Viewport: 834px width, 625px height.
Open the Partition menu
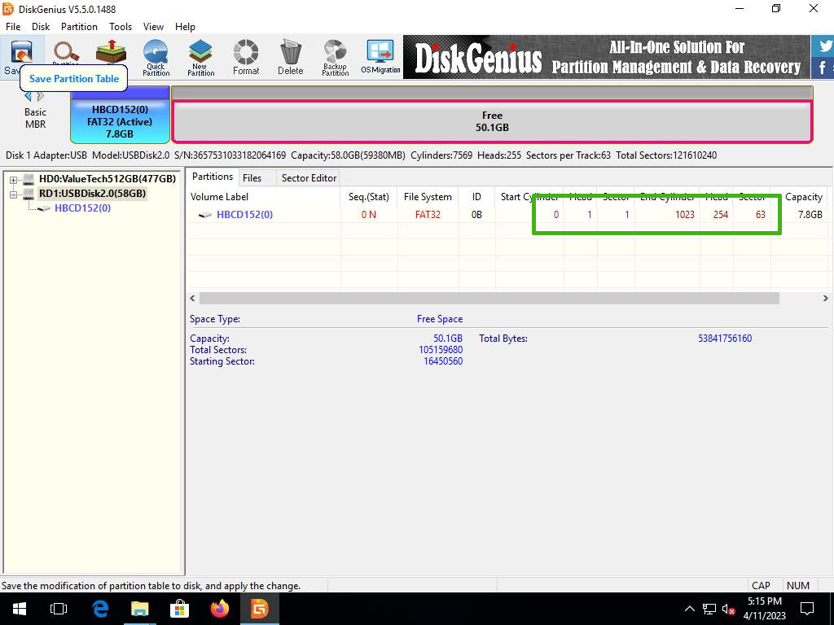(79, 27)
